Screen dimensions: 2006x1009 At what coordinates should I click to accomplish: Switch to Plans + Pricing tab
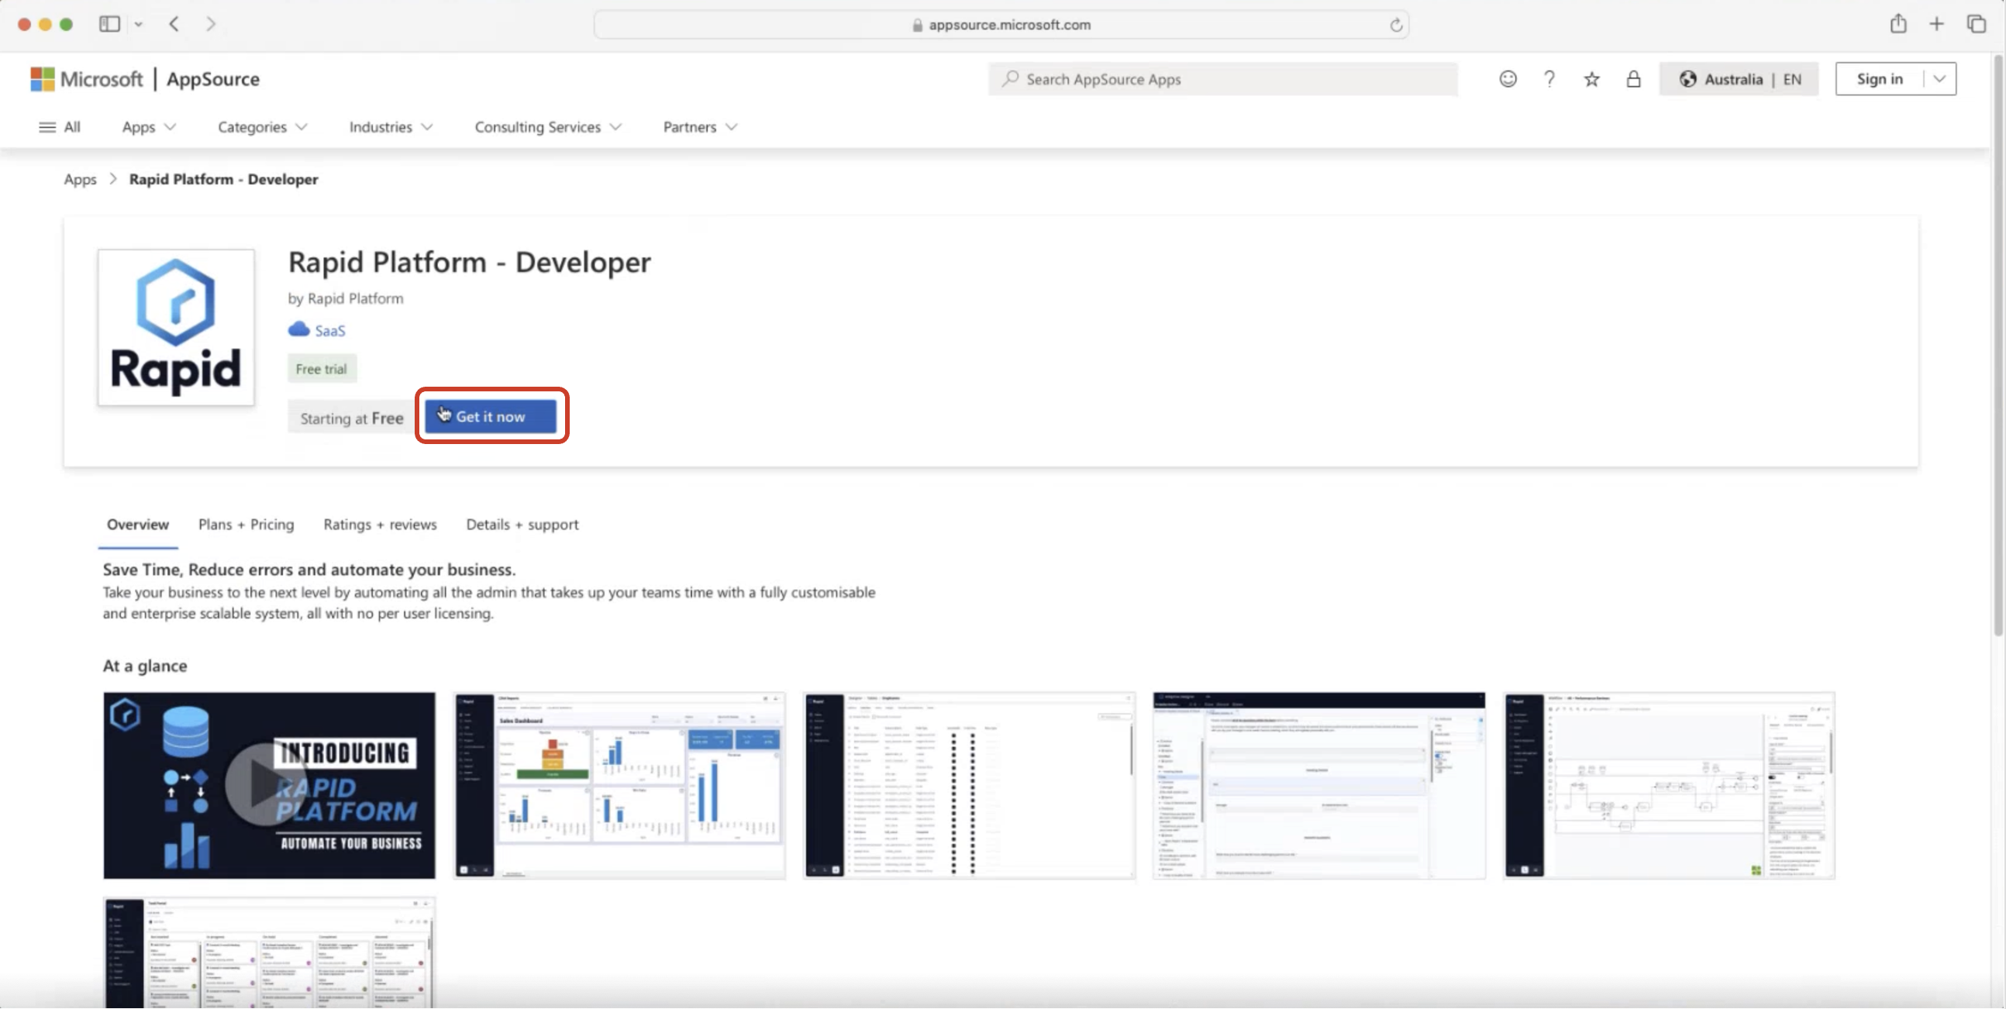[246, 525]
